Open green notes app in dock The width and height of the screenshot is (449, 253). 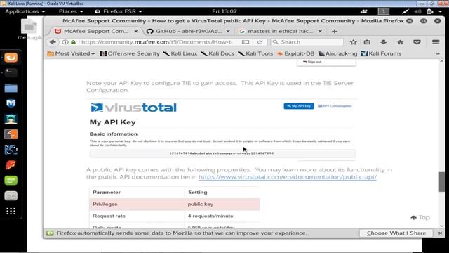pyautogui.click(x=11, y=181)
